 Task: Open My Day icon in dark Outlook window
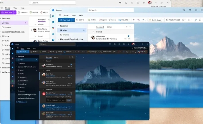coord(115,44)
